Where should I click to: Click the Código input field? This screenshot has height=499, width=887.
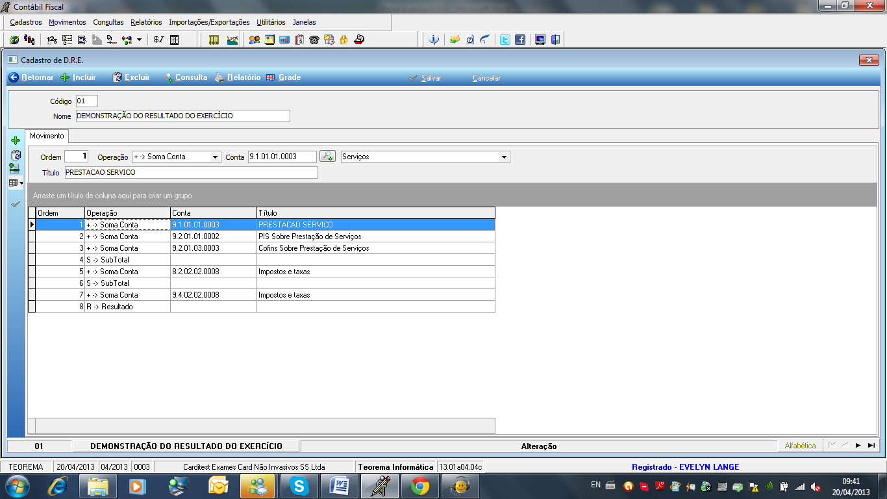(87, 101)
